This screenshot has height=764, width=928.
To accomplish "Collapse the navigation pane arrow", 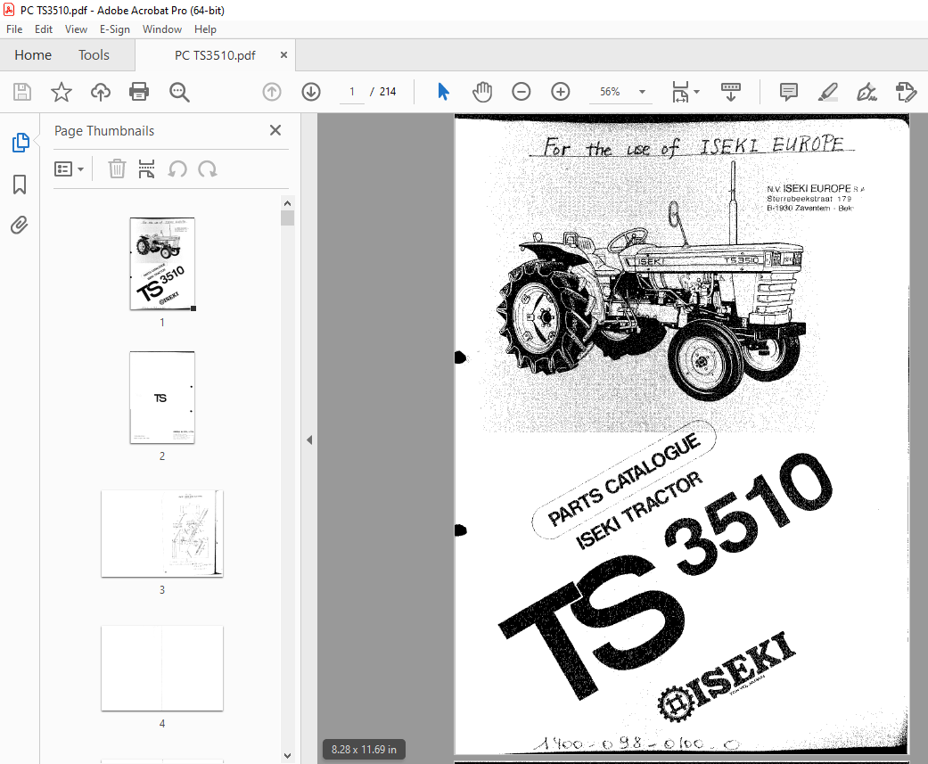I will (x=309, y=440).
